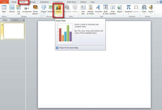Screen dimensions: 162x110
Task: Expand the WordArt dropdown arrow
Action: tap(98, 14)
